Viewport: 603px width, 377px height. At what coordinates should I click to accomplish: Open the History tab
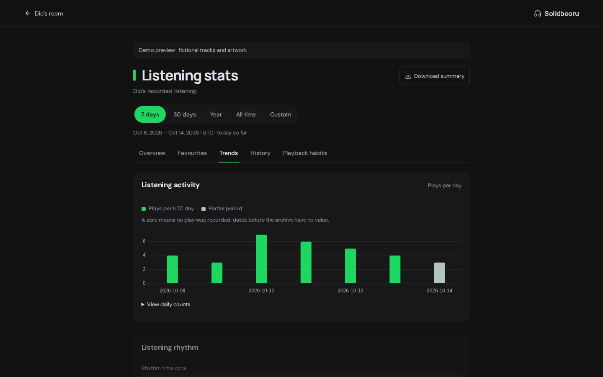click(x=260, y=153)
